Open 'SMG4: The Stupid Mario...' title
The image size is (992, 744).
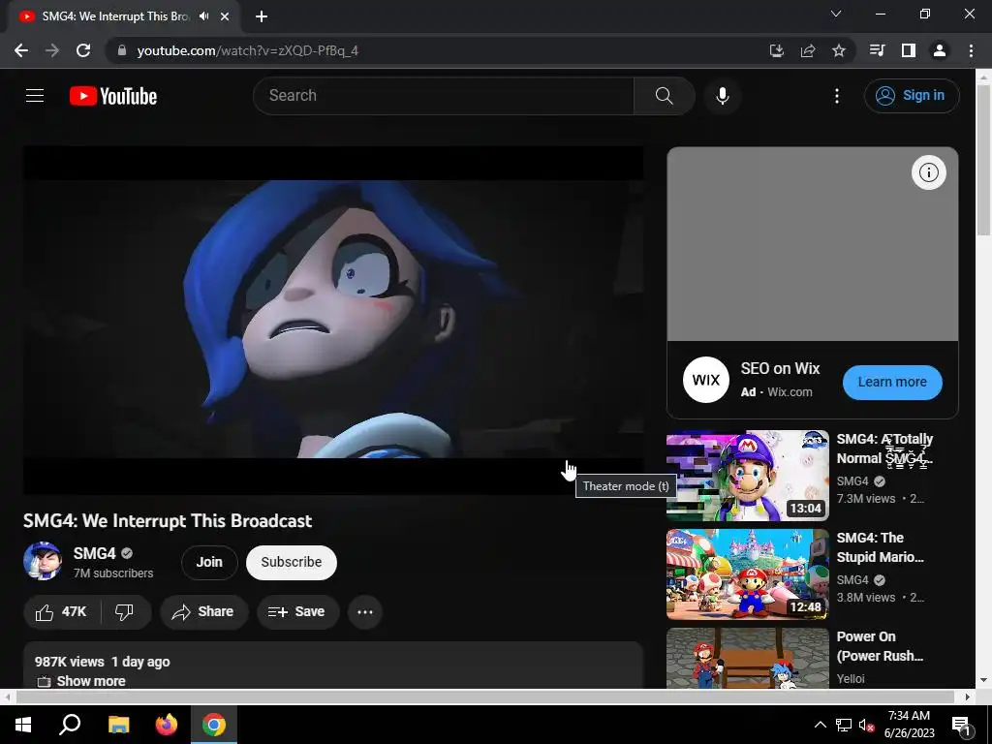(880, 547)
